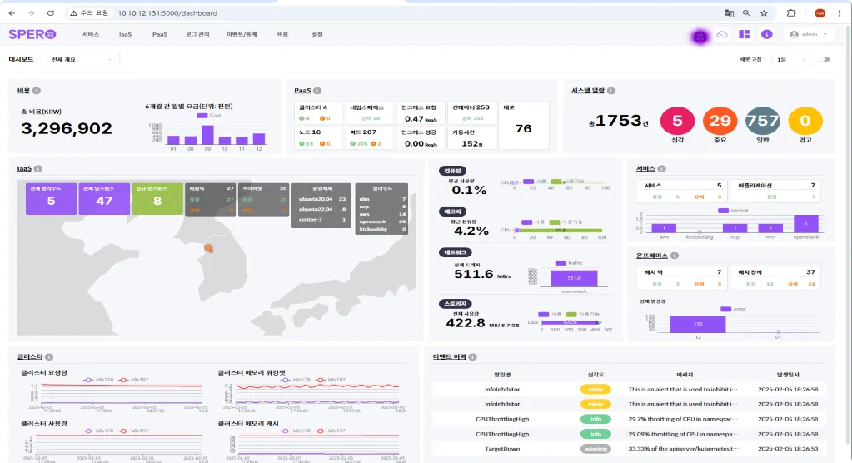Open the admin user menu
The height and width of the screenshot is (463, 852).
pos(809,34)
